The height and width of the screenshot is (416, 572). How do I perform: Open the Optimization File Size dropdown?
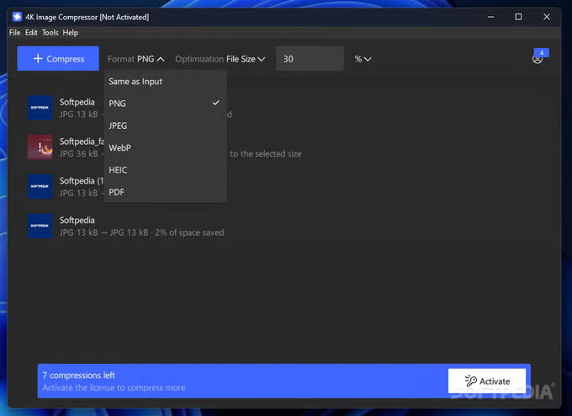(220, 59)
